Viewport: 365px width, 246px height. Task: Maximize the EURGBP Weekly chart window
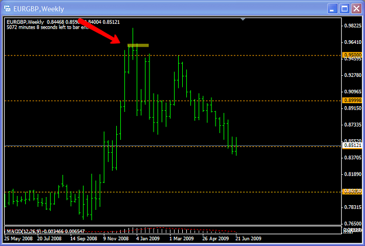point(345,9)
